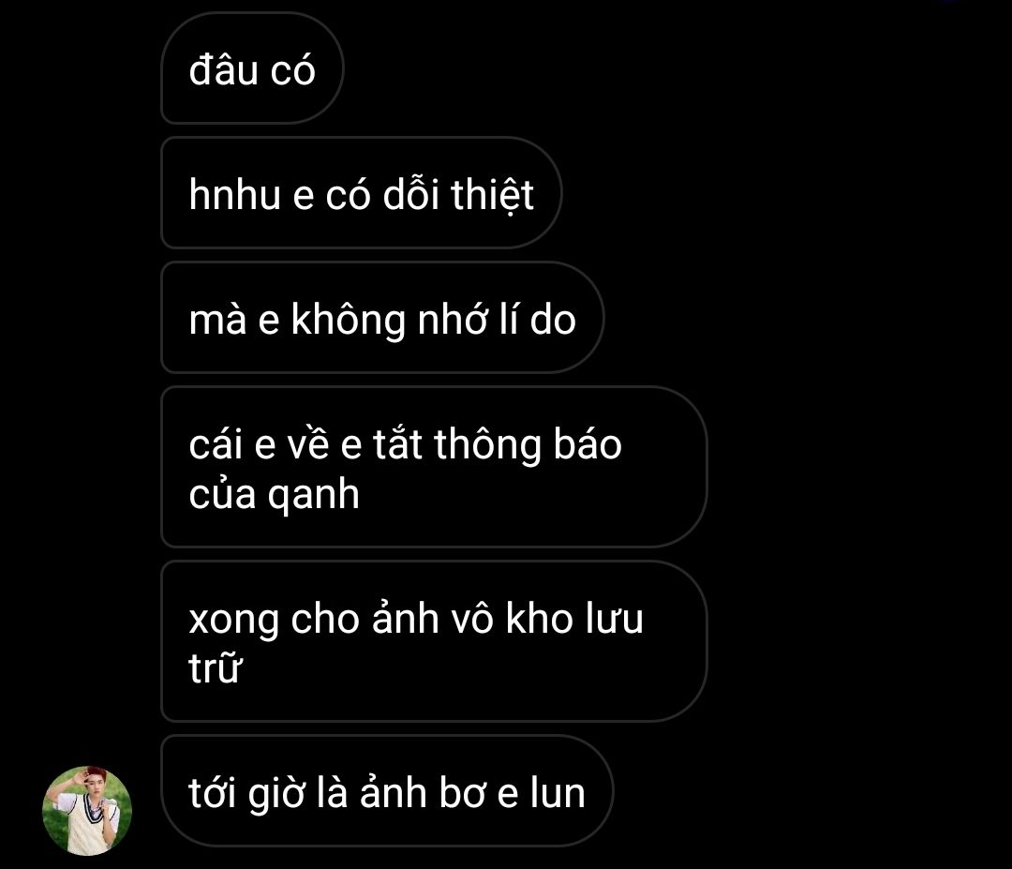Click the word "trữ" in the fifth message
Viewport: 1012px width, 869px height.
coord(216,667)
